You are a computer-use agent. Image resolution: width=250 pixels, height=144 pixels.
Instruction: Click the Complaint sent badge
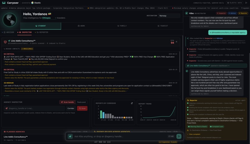point(217,126)
